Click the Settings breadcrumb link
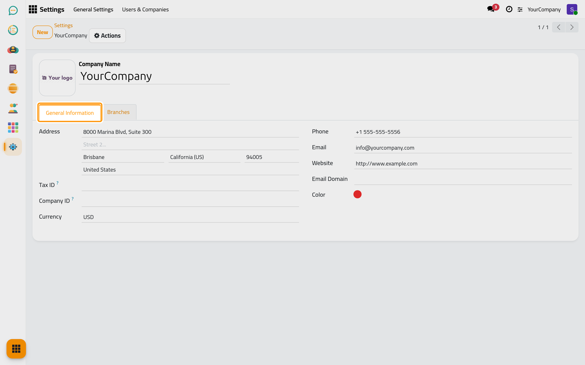 click(63, 26)
